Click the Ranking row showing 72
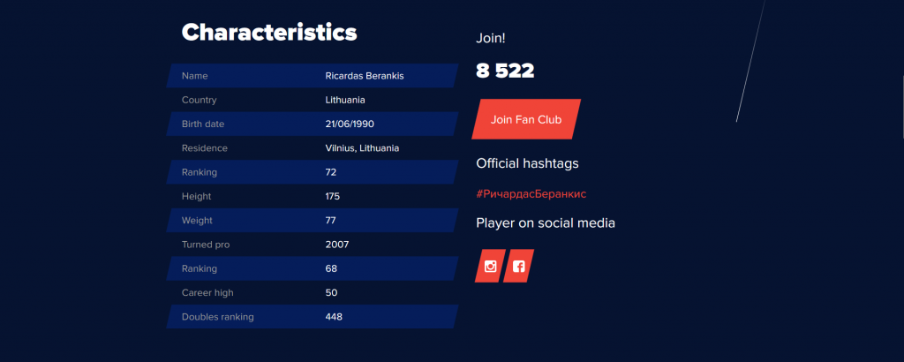Screen dimensions: 904x362 313,172
